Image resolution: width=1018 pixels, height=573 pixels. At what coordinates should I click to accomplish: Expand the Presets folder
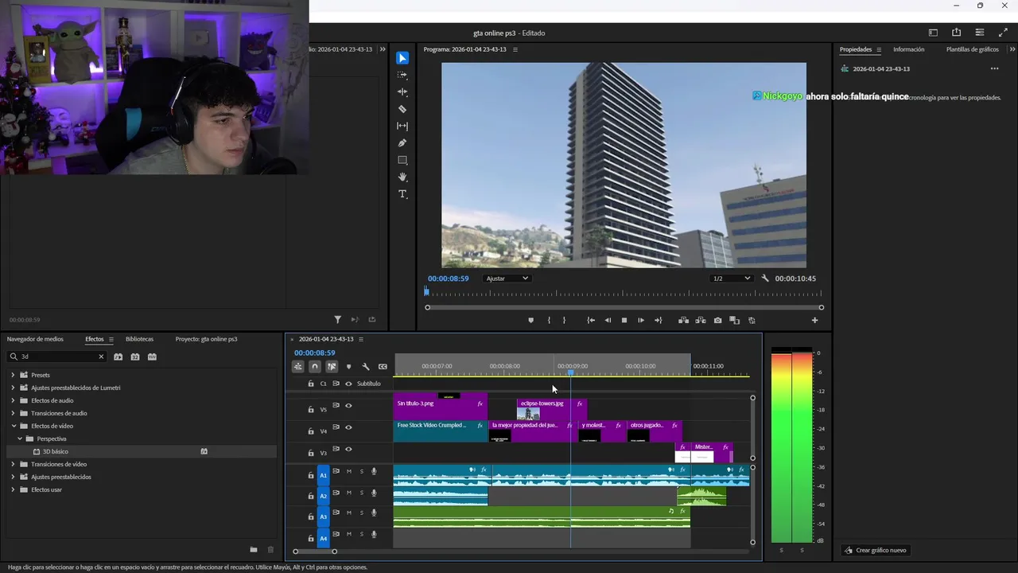click(x=13, y=375)
